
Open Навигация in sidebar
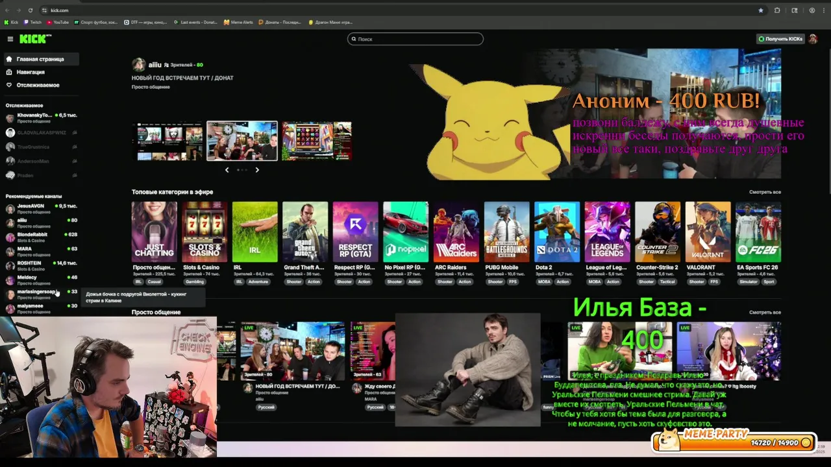tap(42, 72)
